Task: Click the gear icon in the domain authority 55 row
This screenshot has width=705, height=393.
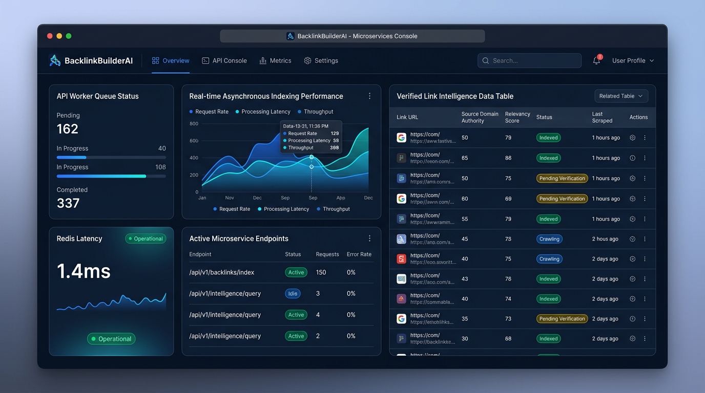Action: coord(632,219)
